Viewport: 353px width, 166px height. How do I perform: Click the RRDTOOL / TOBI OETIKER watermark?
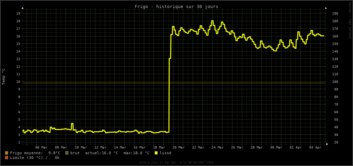350,20
